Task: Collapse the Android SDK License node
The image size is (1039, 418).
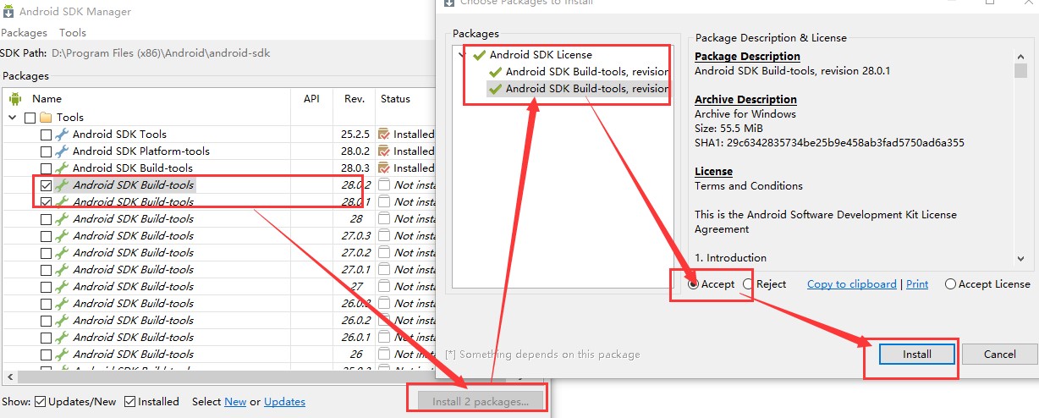Action: click(x=462, y=55)
